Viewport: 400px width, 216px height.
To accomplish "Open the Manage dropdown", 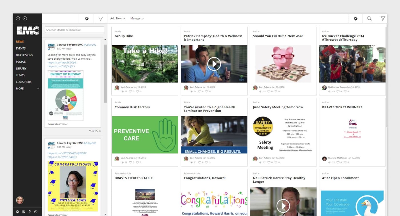I will 137,19.
